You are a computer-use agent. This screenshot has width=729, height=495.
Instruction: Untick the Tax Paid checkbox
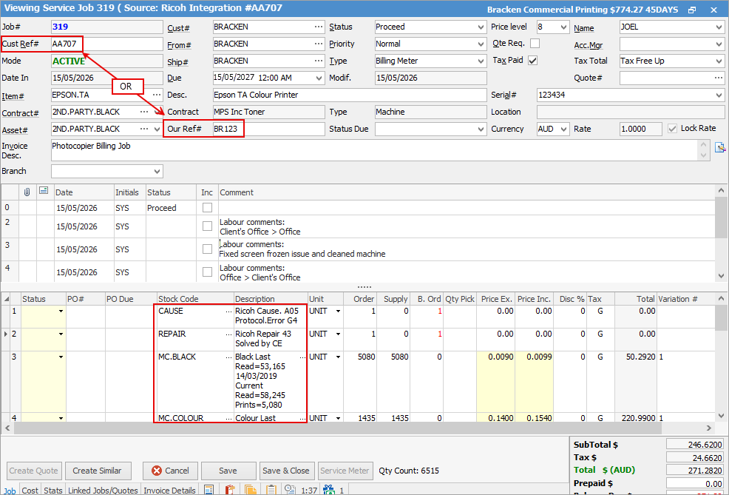click(533, 61)
